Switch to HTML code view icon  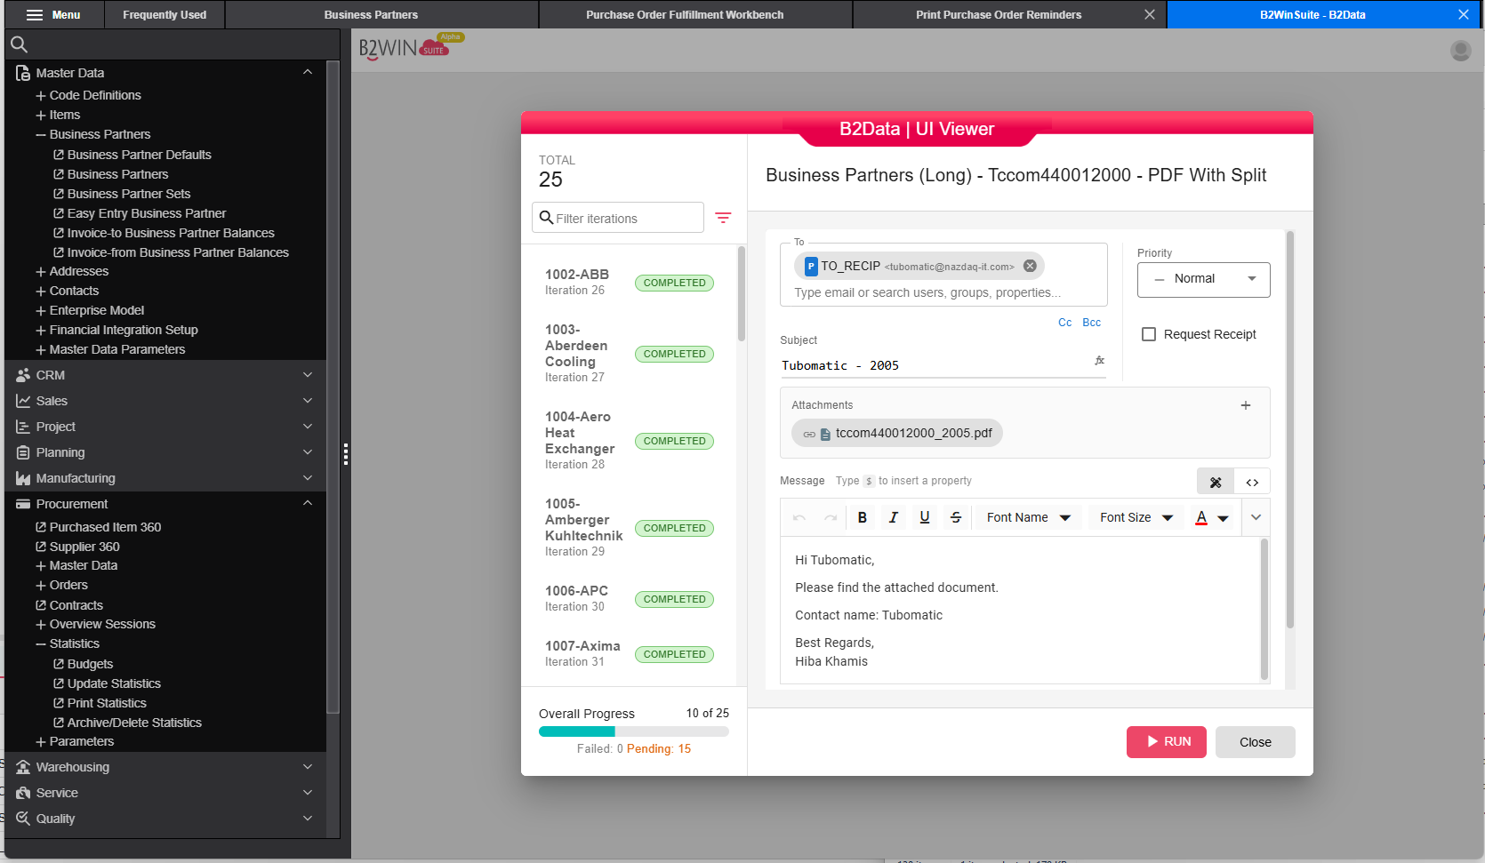pos(1252,482)
